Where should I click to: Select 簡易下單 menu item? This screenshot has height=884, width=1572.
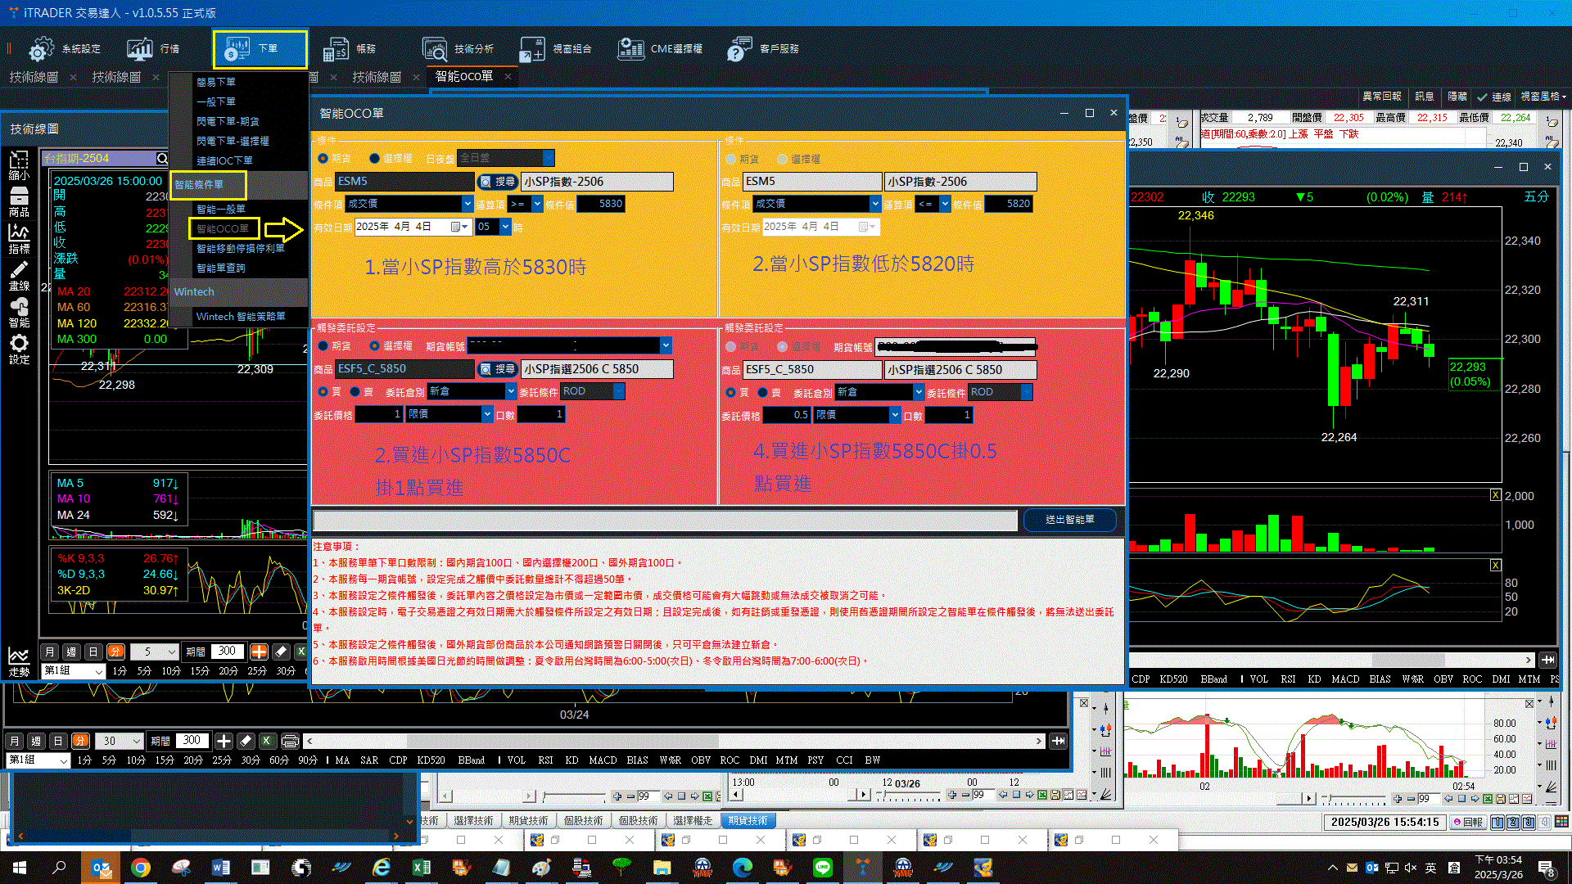[x=216, y=82]
